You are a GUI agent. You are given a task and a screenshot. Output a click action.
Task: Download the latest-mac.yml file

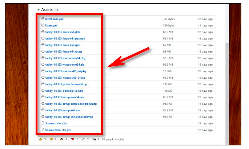pos(54,19)
